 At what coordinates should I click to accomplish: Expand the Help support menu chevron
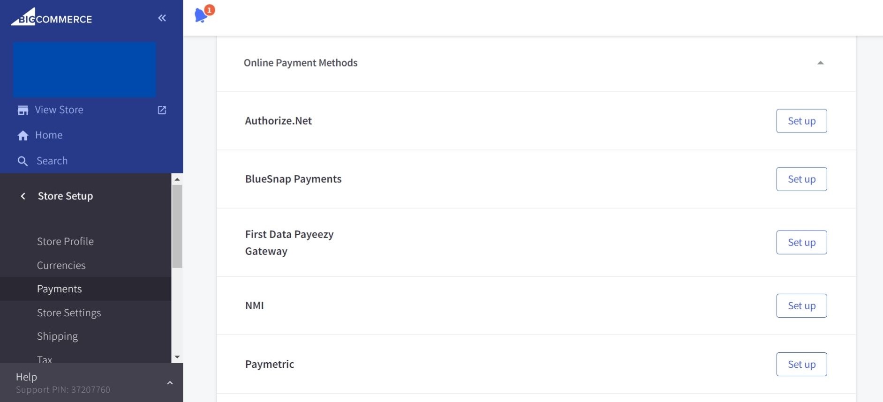tap(170, 383)
